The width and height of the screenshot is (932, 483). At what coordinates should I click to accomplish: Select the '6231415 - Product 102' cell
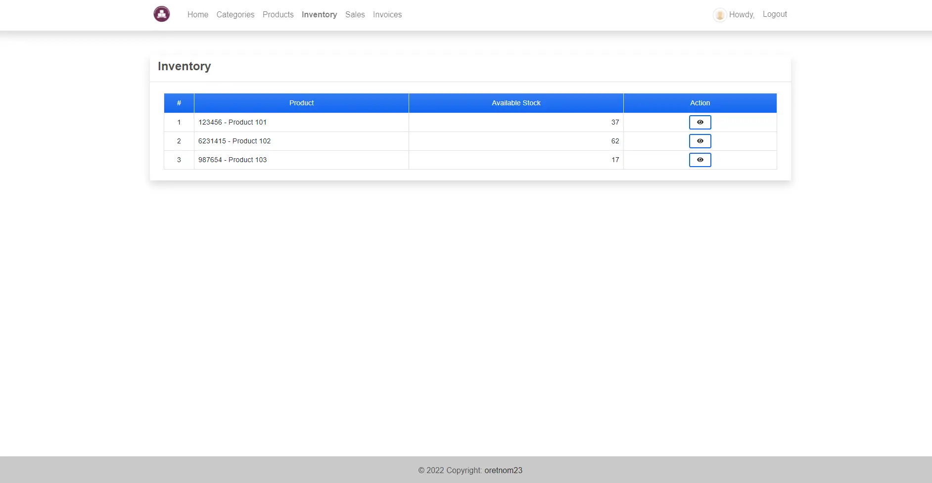pyautogui.click(x=301, y=141)
